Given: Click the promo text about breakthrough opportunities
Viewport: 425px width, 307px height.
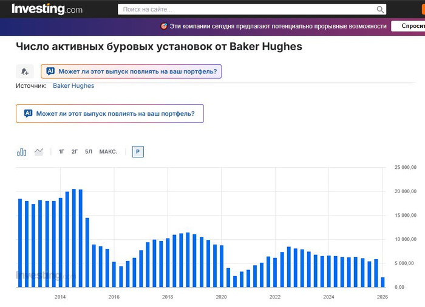Looking at the screenshot, I should tap(278, 26).
